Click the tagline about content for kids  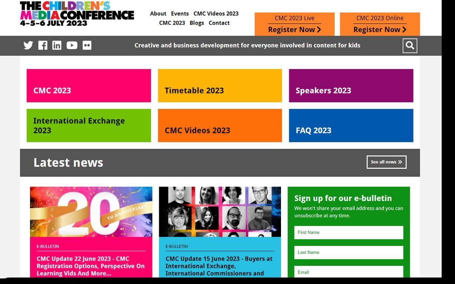click(x=247, y=45)
